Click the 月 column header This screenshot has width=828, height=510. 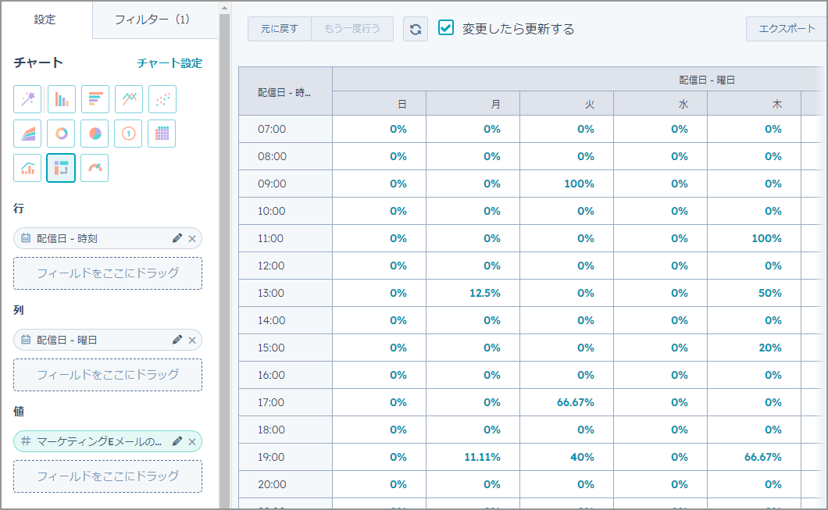[473, 103]
